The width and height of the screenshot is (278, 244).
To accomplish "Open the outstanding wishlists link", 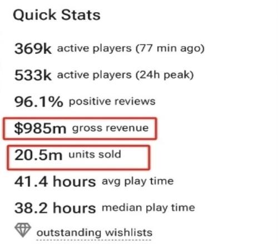I will coord(95,232).
